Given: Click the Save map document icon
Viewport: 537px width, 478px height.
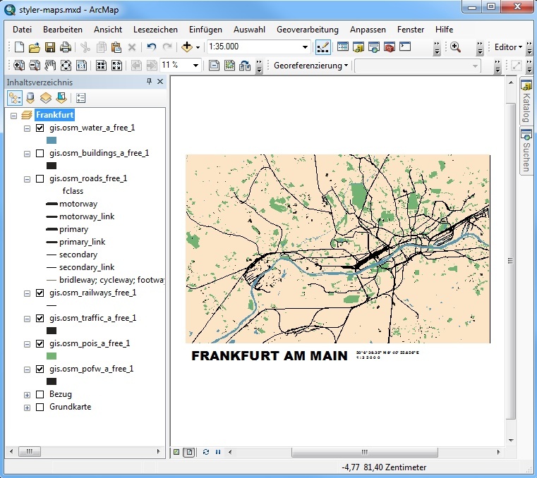Looking at the screenshot, I should [49, 47].
